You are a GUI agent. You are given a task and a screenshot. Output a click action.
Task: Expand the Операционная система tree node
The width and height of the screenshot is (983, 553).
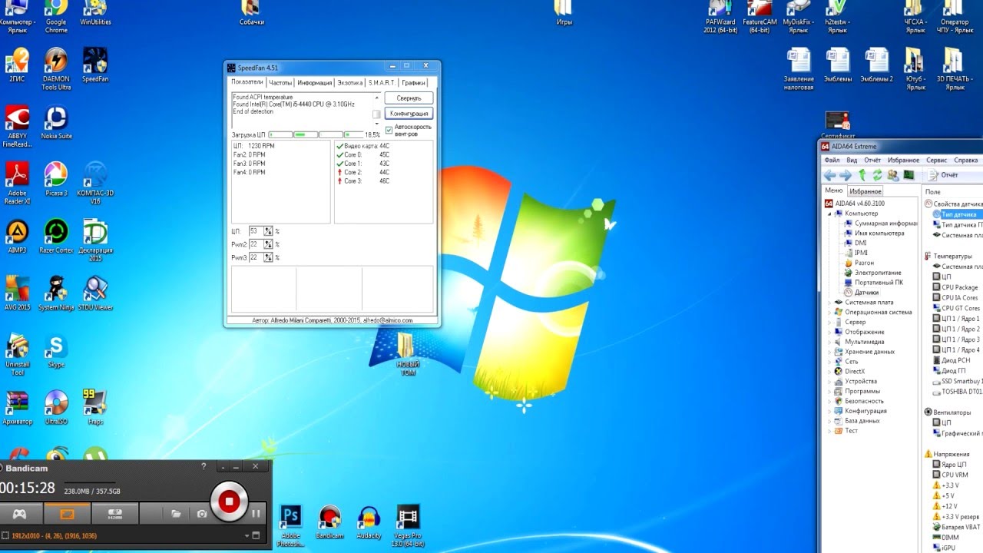[x=829, y=313]
